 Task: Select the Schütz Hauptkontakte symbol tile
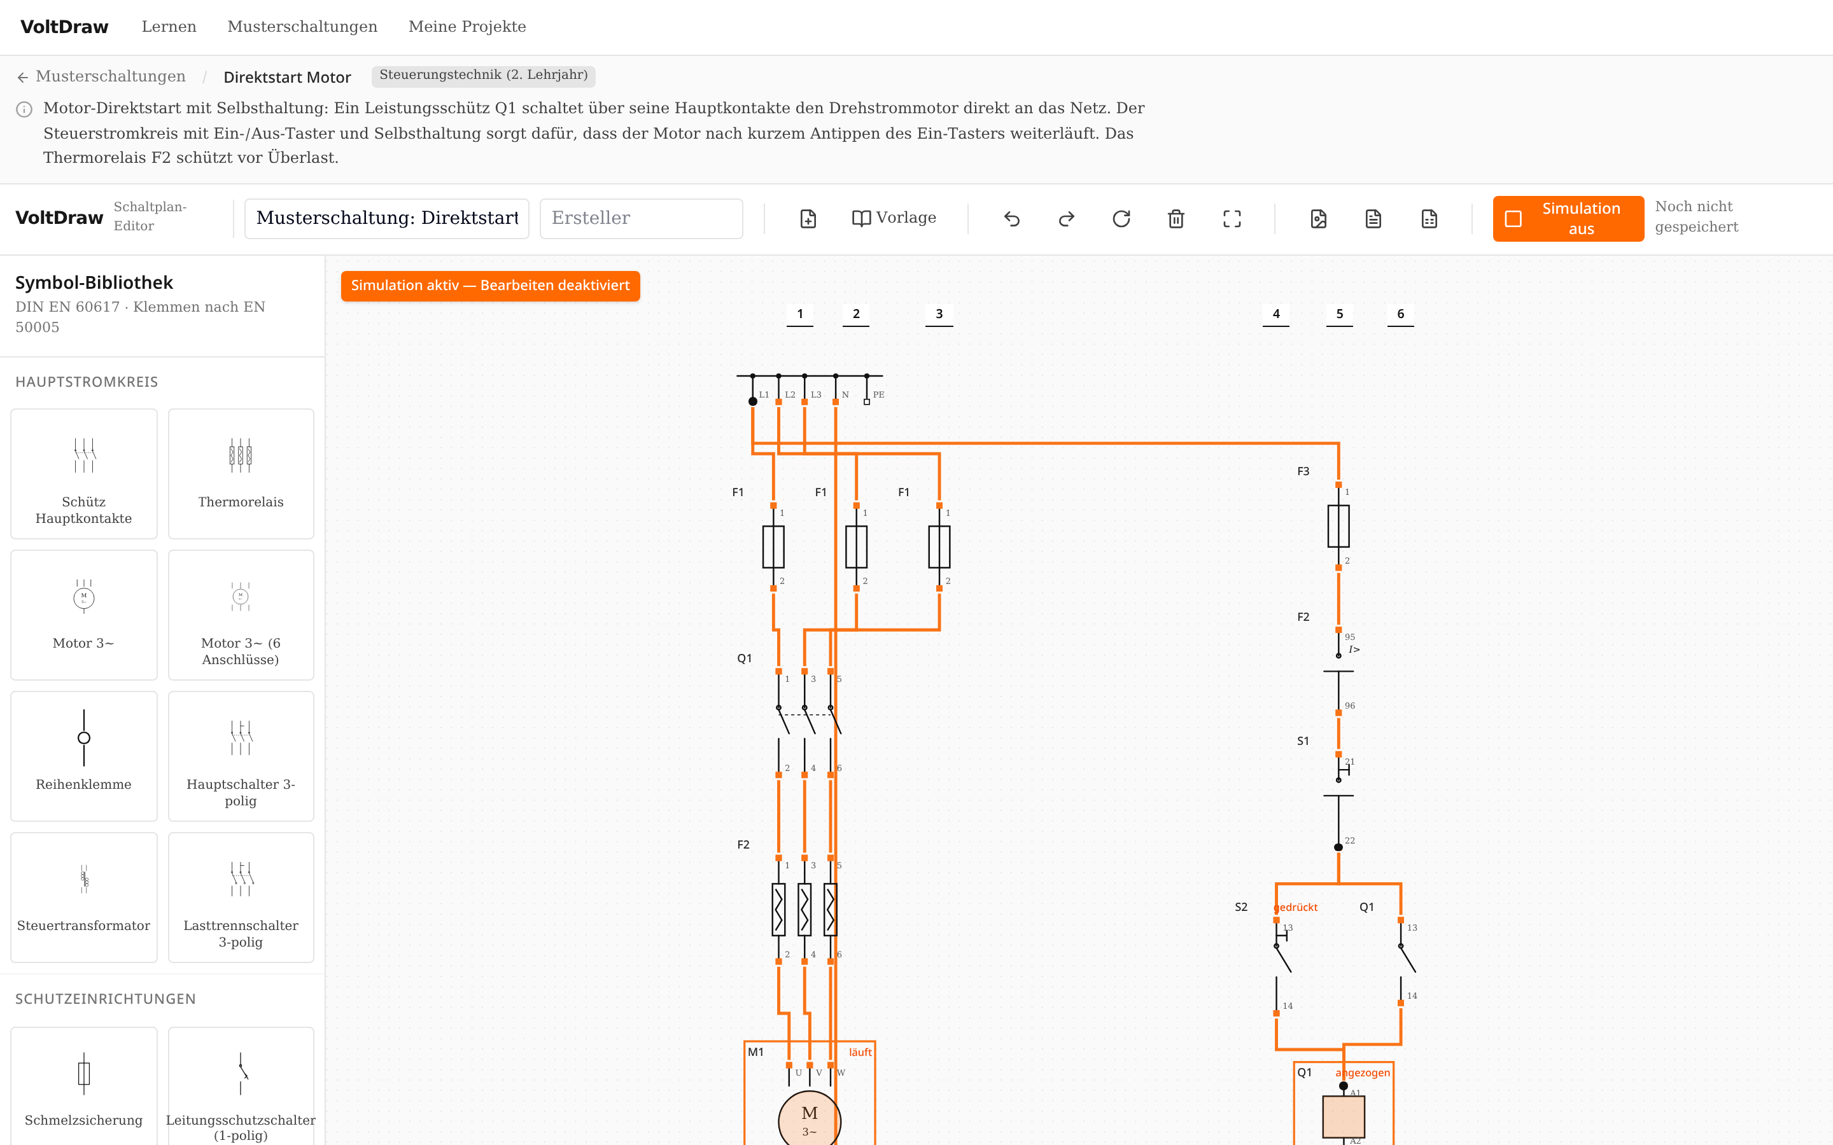(84, 474)
